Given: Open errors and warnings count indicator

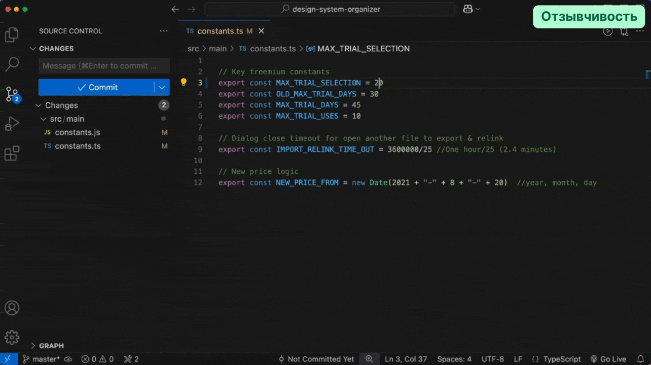Looking at the screenshot, I should [x=97, y=359].
